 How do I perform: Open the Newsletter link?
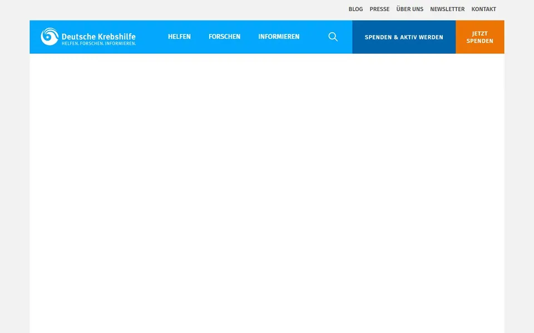pyautogui.click(x=447, y=9)
